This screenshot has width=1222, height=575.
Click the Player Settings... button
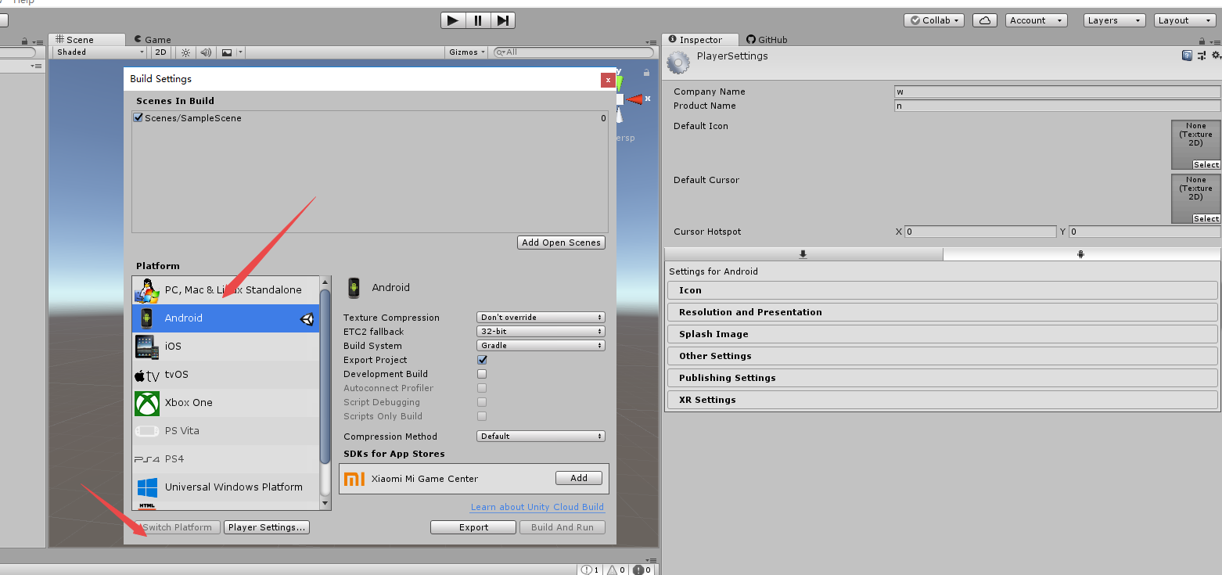coord(266,527)
